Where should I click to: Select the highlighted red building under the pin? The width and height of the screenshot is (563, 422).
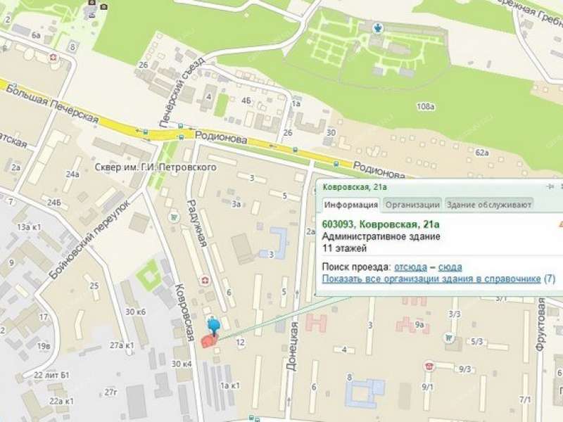(208, 340)
